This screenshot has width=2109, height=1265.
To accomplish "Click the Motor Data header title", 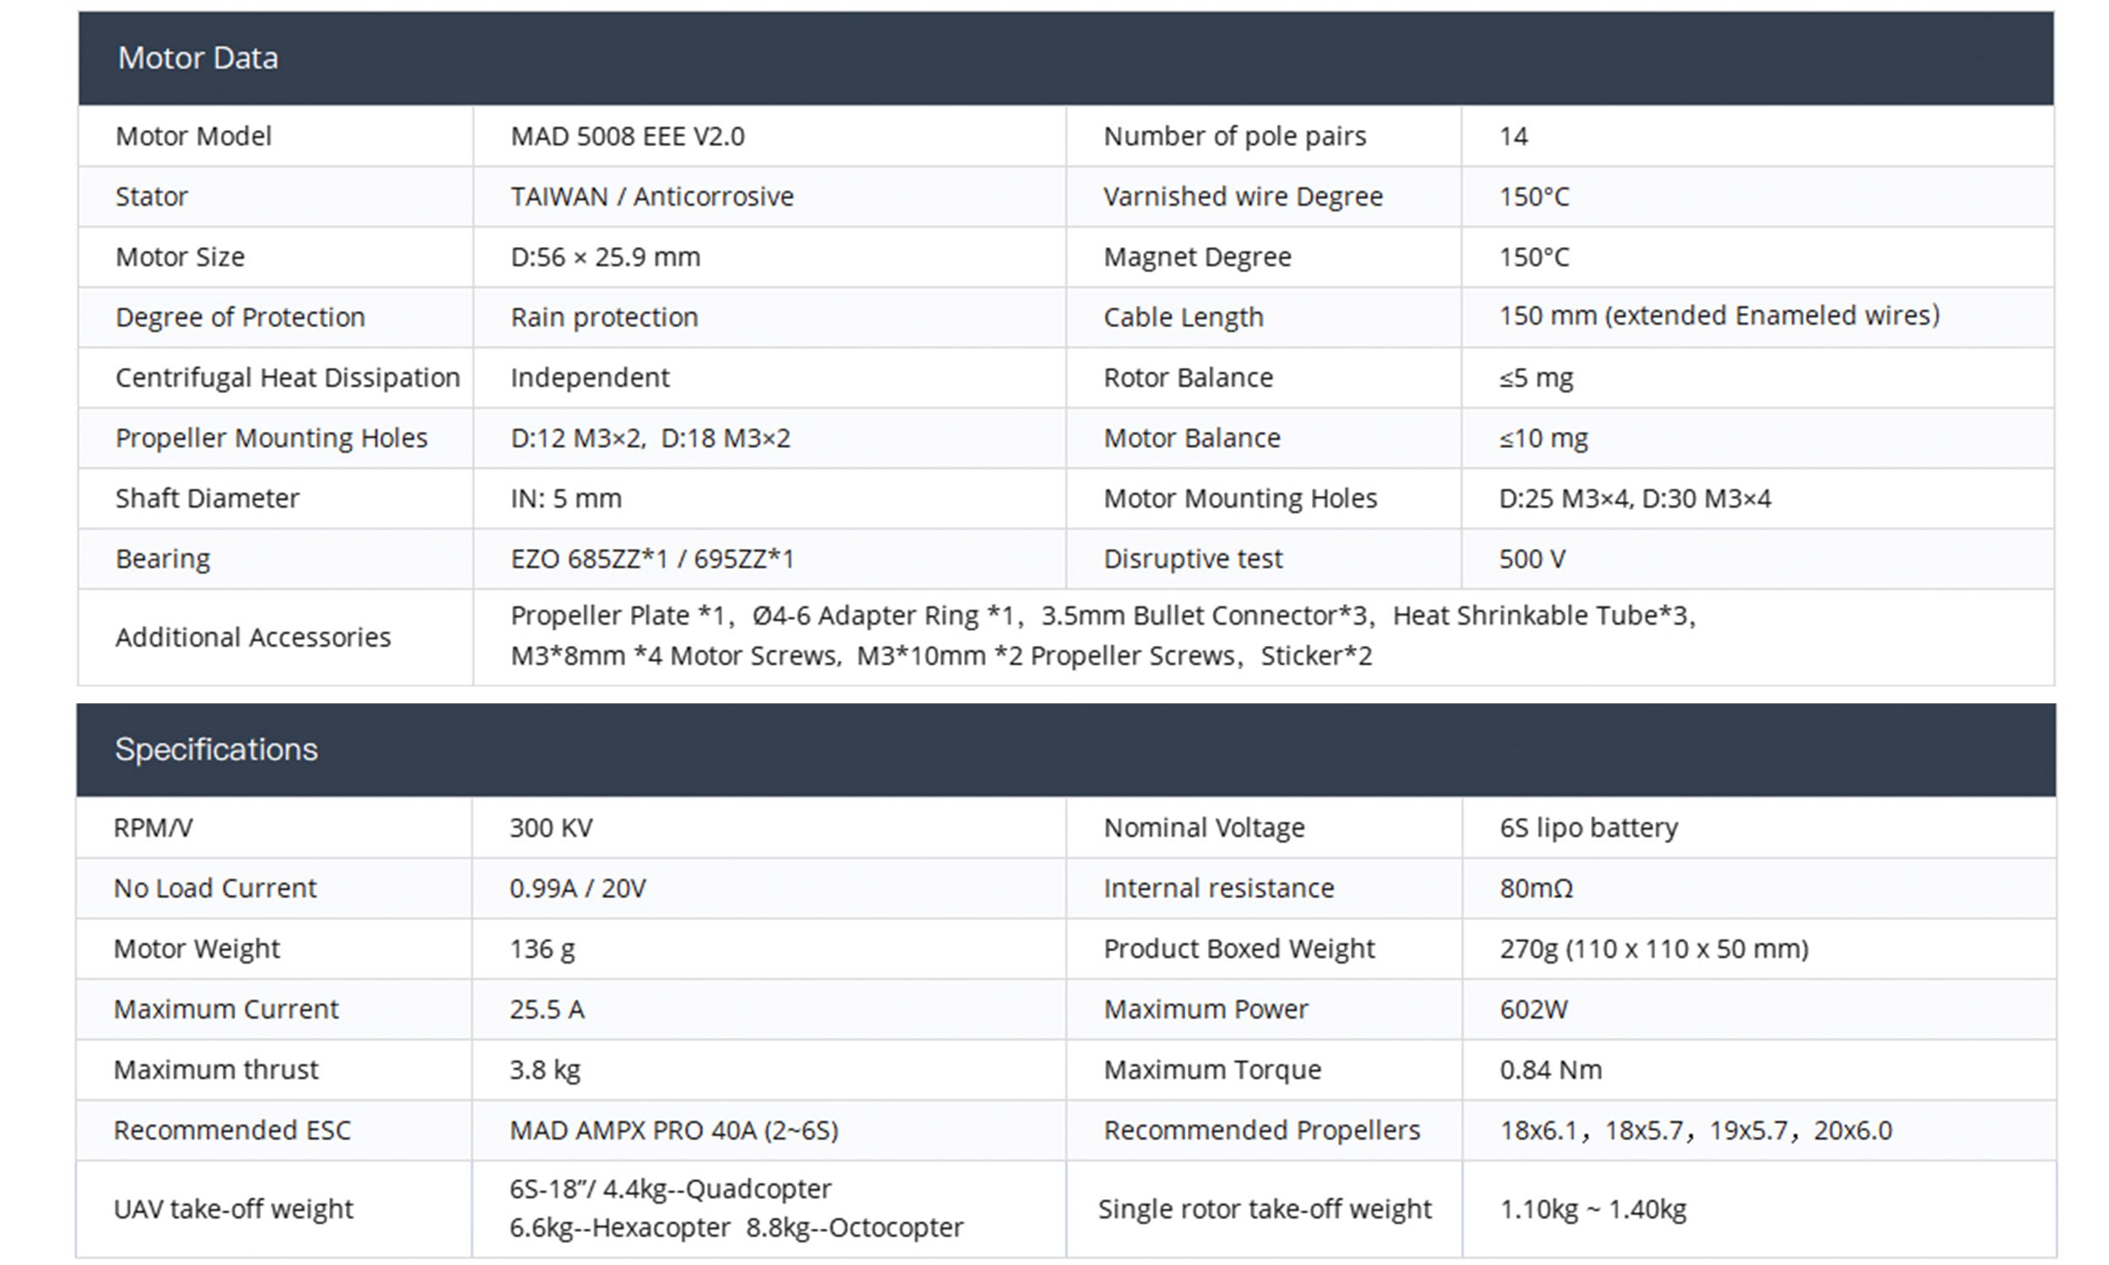I will pyautogui.click(x=197, y=58).
